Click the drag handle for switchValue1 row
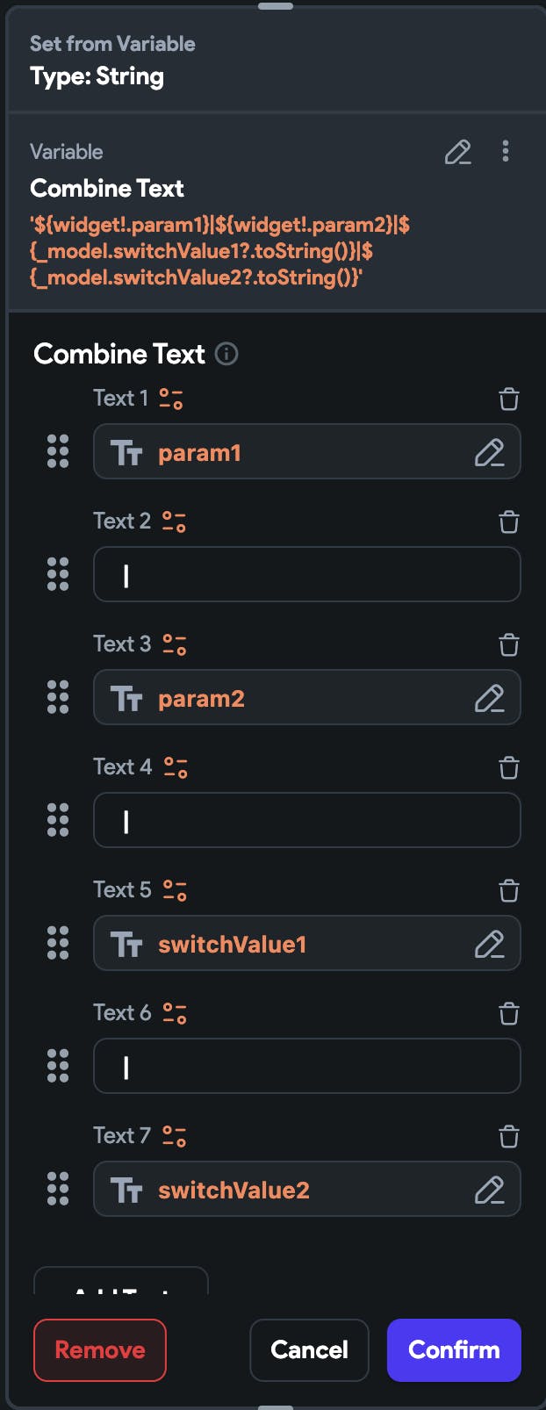546x1410 pixels. (58, 943)
